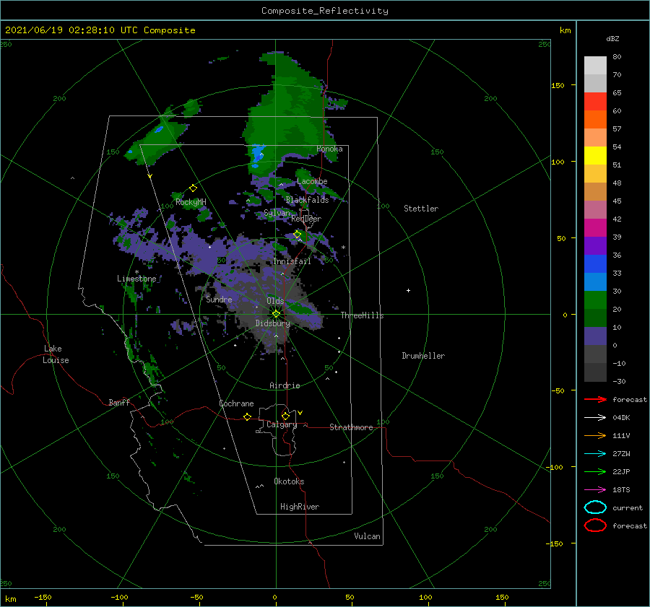Click the Limestone label

click(136, 279)
